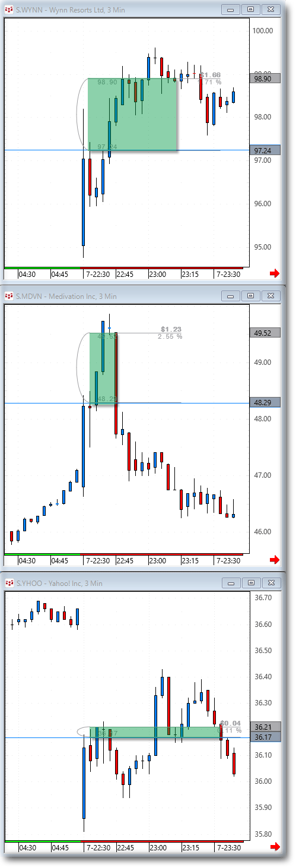Click the 04:30 time label in YHOO chart
Image resolution: width=296 pixels, height=867 pixels.
pyautogui.click(x=27, y=848)
